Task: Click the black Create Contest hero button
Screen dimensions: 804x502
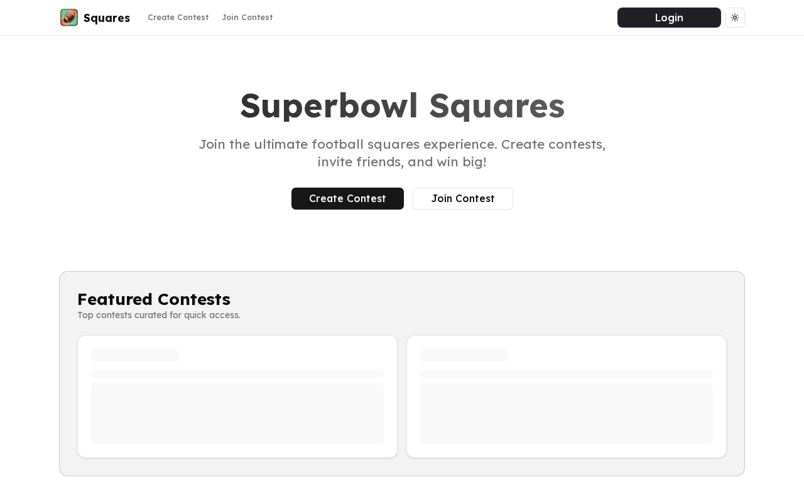Action: [347, 198]
